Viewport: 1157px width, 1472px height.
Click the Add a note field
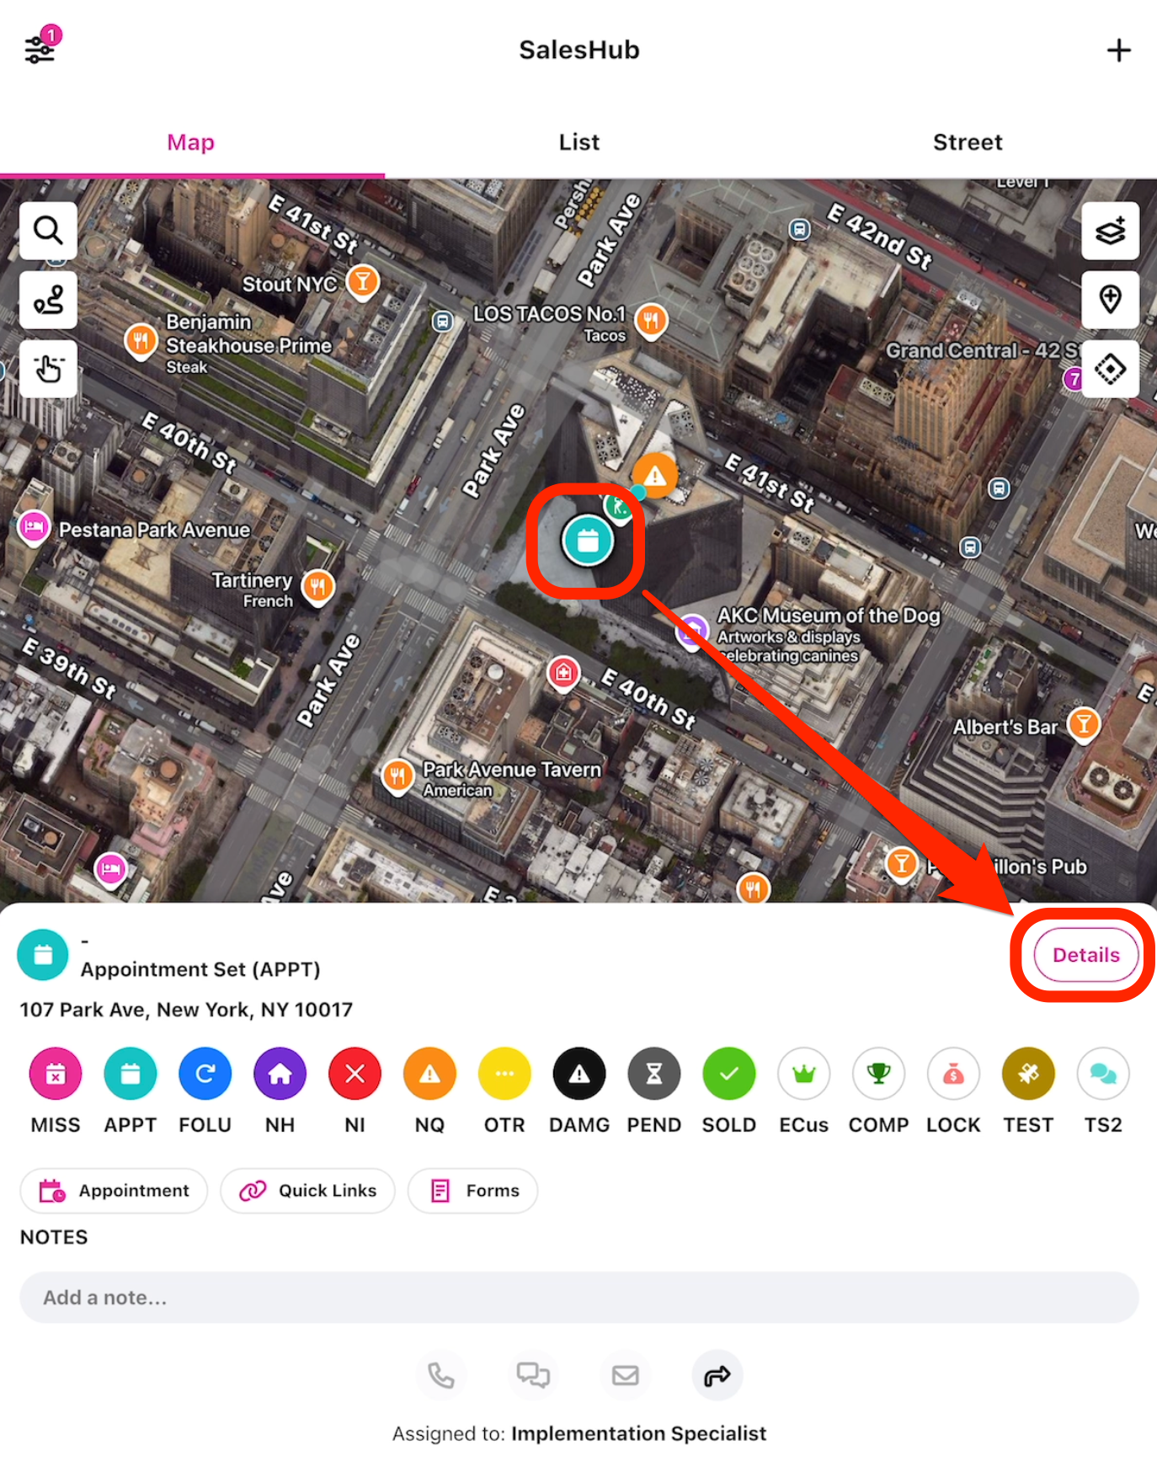(x=578, y=1298)
